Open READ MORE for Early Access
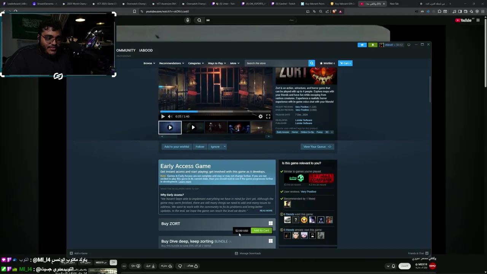The image size is (487, 274). pyautogui.click(x=266, y=211)
